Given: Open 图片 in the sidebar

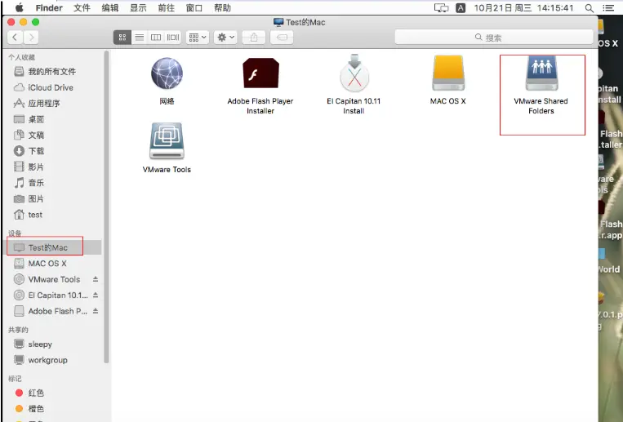Looking at the screenshot, I should (x=54, y=198).
